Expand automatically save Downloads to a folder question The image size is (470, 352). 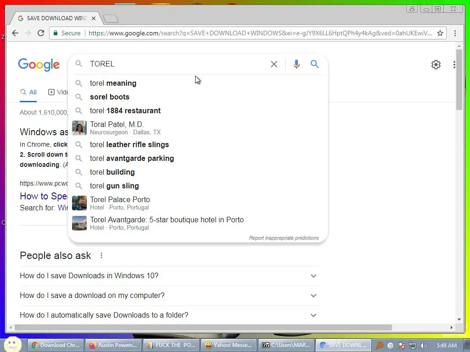[x=170, y=315]
